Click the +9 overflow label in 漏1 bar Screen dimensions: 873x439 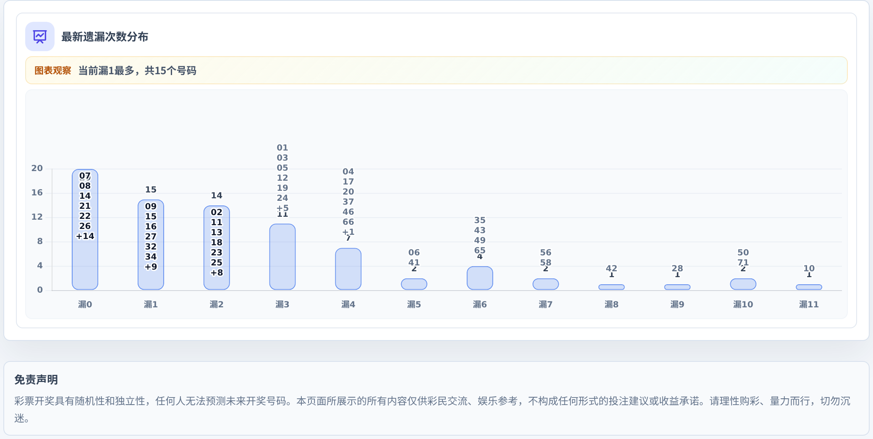click(151, 267)
